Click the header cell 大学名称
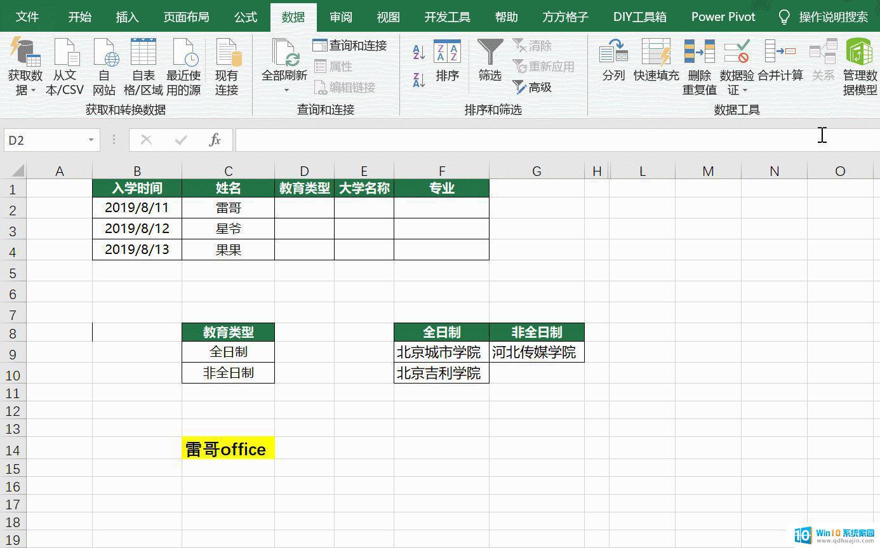Image resolution: width=880 pixels, height=548 pixels. [364, 189]
